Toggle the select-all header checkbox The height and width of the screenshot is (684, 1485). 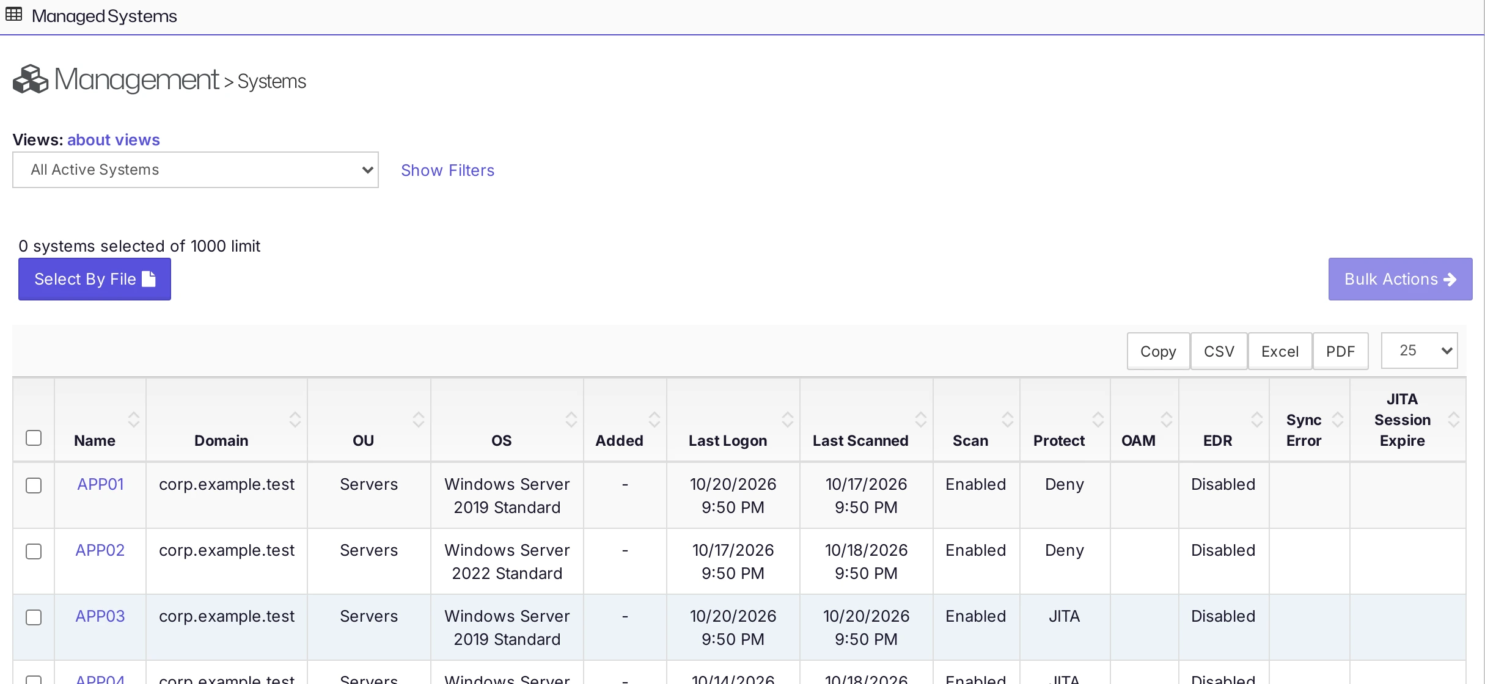tap(34, 438)
